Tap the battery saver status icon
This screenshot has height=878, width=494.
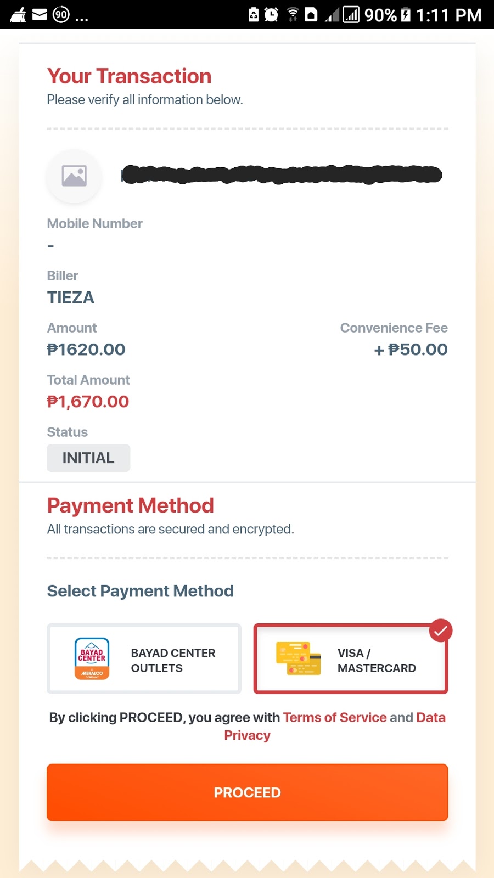(x=253, y=14)
